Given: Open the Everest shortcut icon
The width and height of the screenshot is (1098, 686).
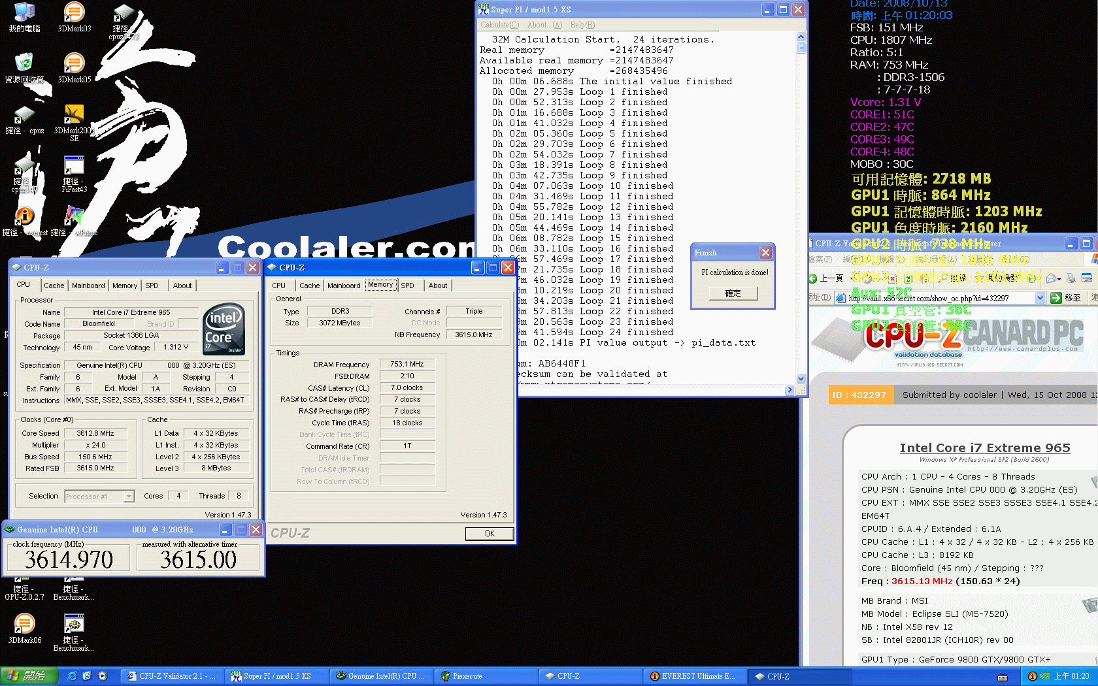Looking at the screenshot, I should tap(24, 221).
